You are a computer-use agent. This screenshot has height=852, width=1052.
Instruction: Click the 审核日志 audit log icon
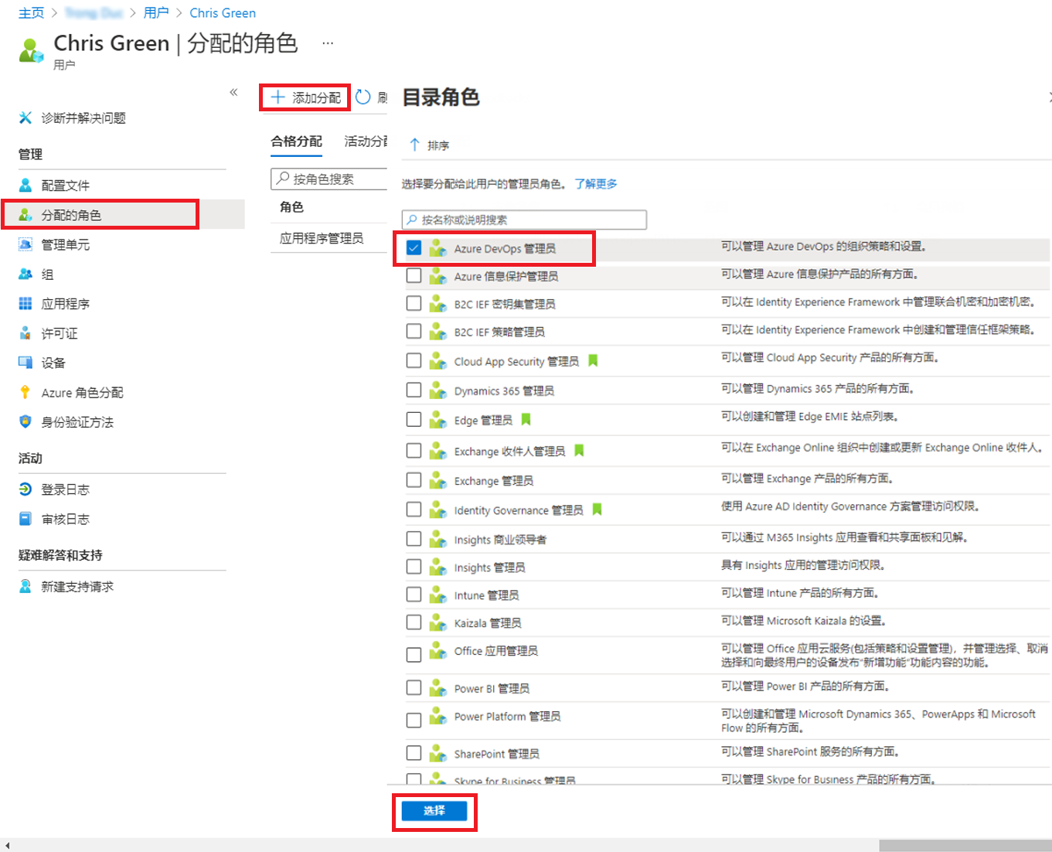(x=26, y=518)
